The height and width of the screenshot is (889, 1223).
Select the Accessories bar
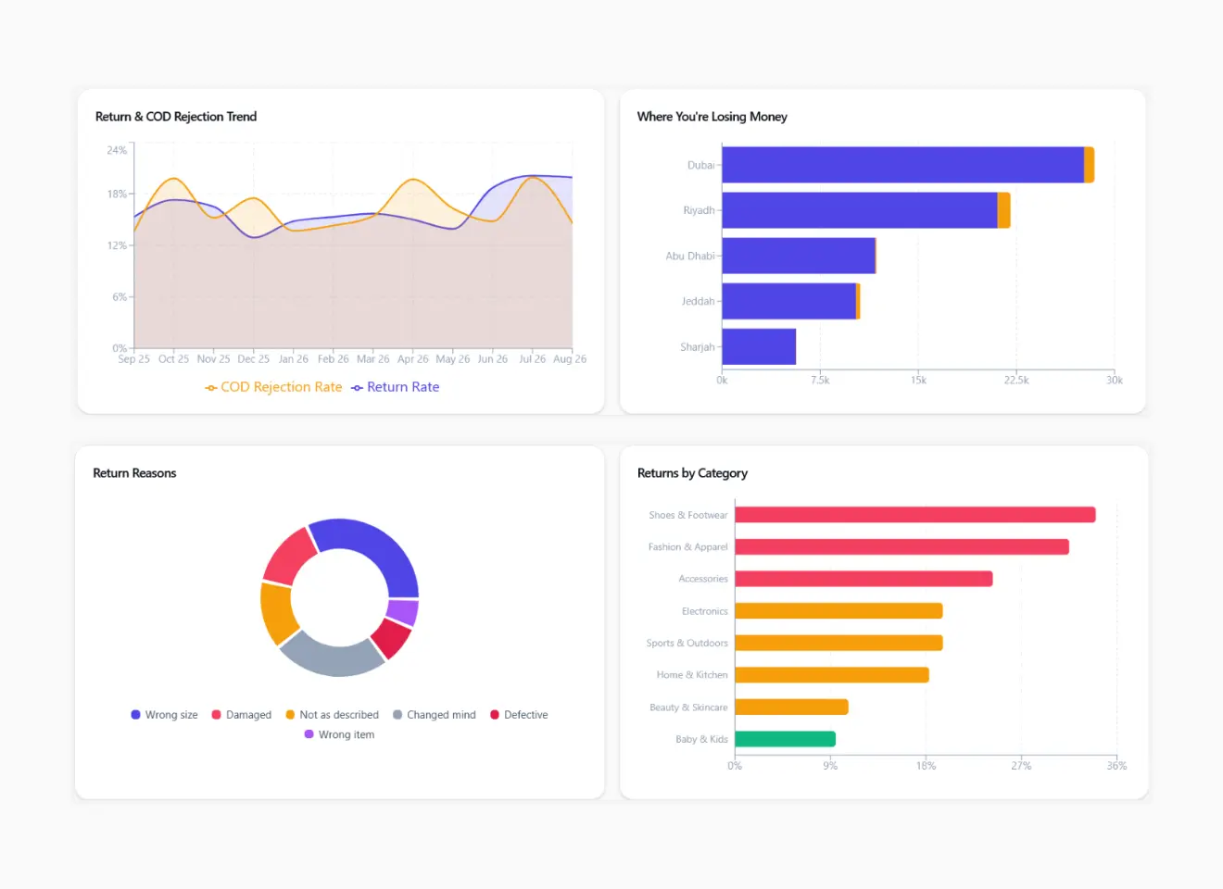pos(864,579)
